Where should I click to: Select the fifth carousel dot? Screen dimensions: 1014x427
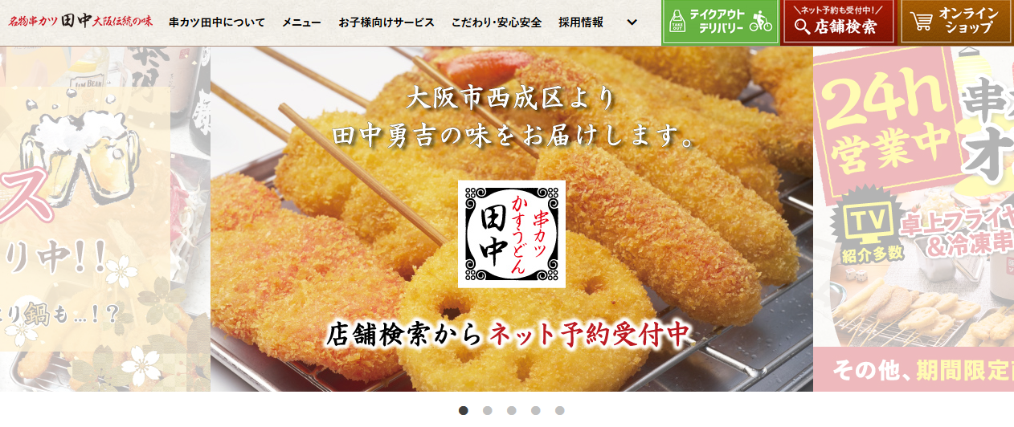560,410
